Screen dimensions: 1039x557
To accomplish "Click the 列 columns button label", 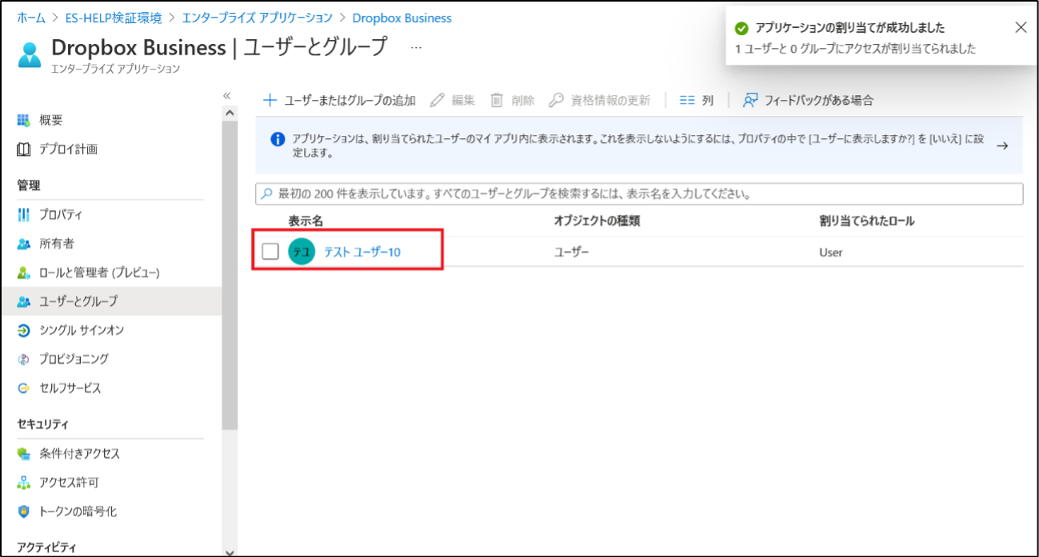I will [x=708, y=101].
